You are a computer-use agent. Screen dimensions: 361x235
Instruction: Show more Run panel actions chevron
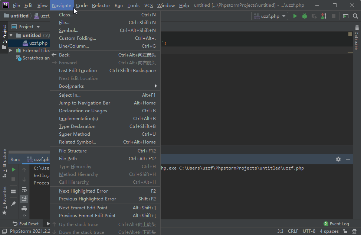pyautogui.click(x=24, y=216)
